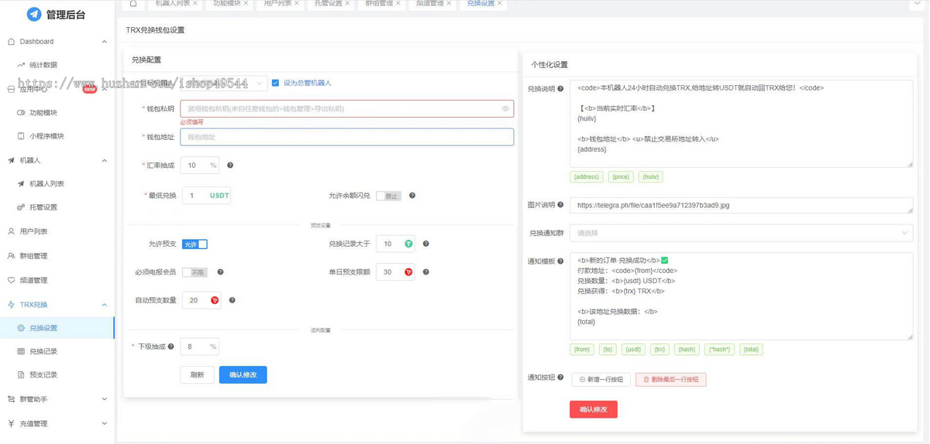Switch to the 群组管理 top tab
The width and height of the screenshot is (930, 444).
pyautogui.click(x=379, y=3)
